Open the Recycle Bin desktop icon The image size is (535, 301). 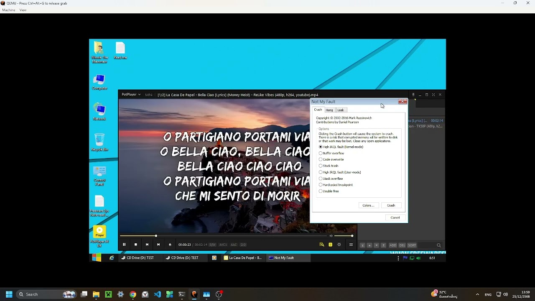pyautogui.click(x=99, y=142)
